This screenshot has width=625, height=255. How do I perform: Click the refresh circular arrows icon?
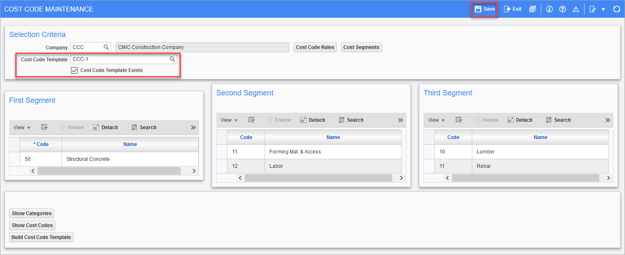click(x=617, y=9)
